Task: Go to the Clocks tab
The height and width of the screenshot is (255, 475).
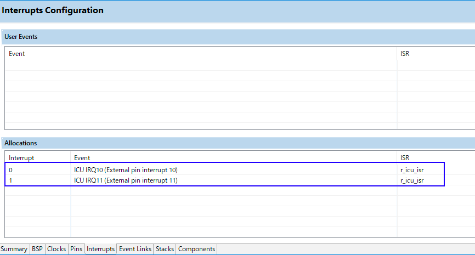Action: pos(56,249)
